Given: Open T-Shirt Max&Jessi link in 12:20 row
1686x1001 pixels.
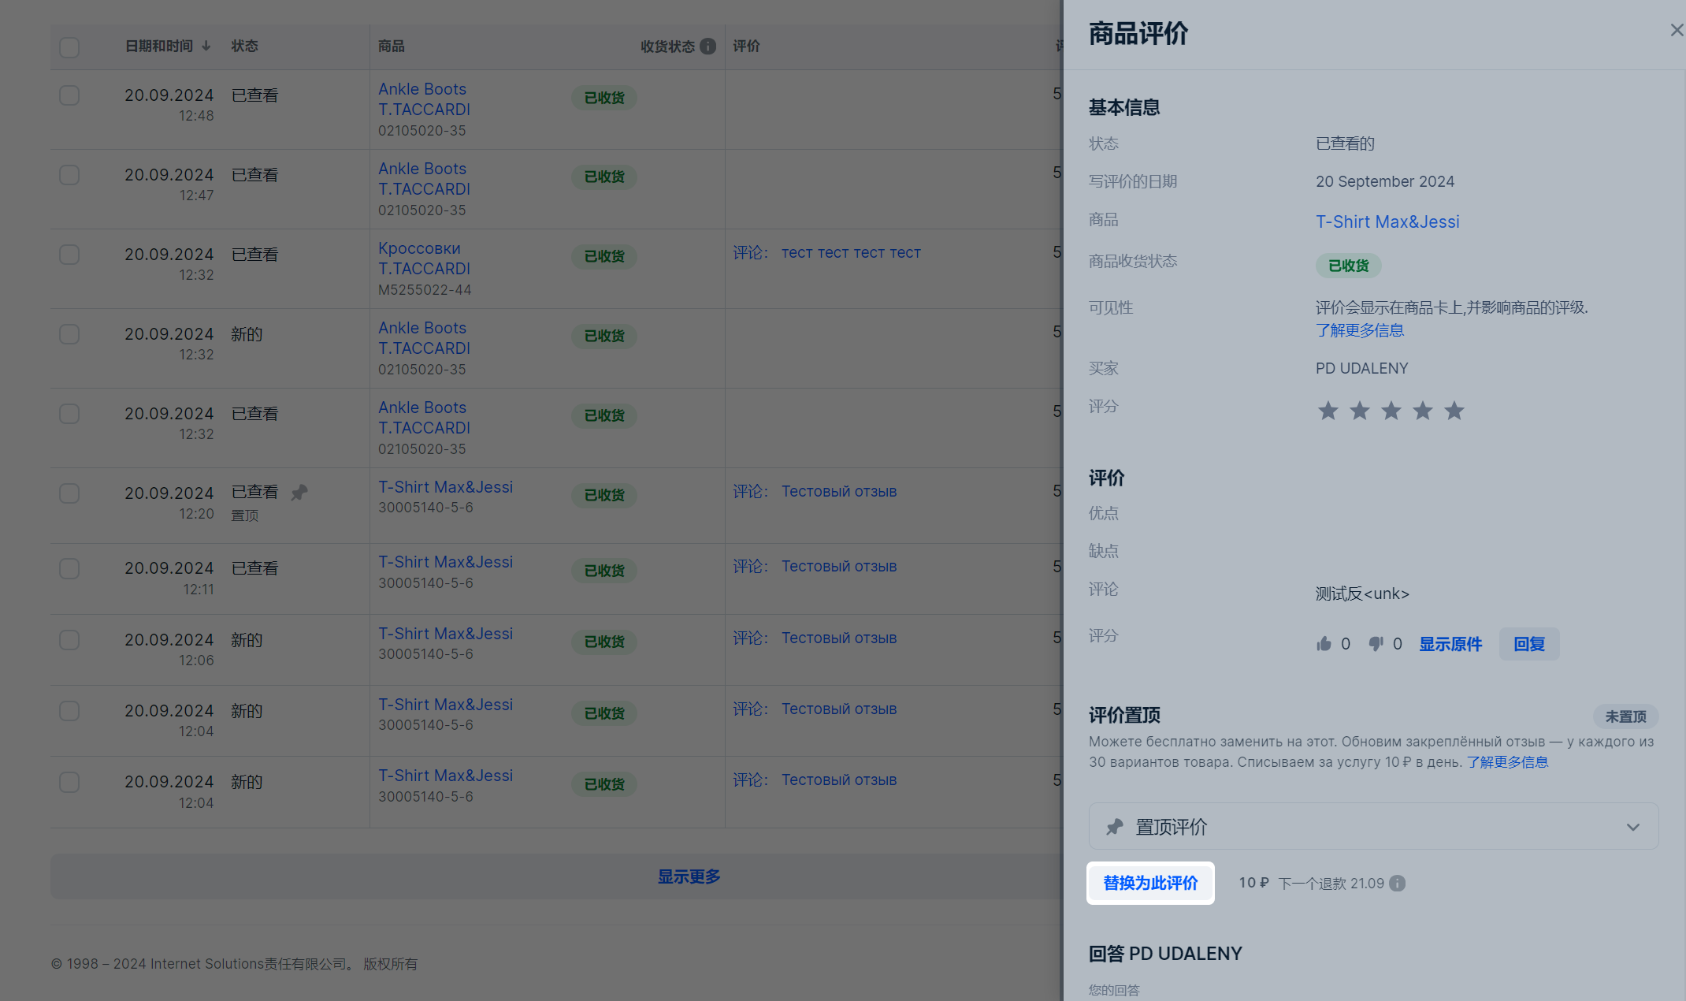Looking at the screenshot, I should (445, 487).
